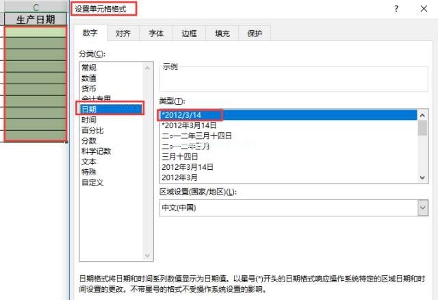Open the 保护 tab
The width and height of the screenshot is (438, 300).
pos(256,33)
